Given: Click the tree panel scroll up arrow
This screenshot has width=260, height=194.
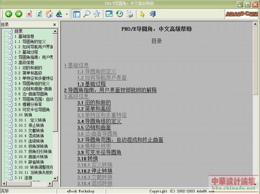Looking at the screenshot, I should 55,31.
